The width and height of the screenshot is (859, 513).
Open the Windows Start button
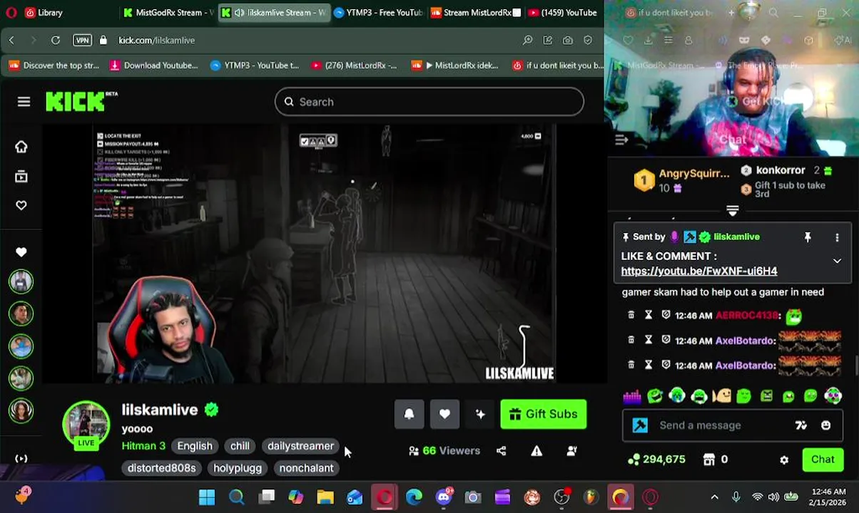point(207,497)
